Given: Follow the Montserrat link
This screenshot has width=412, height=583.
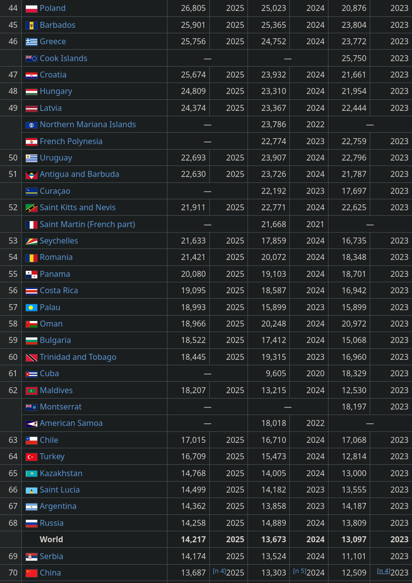Looking at the screenshot, I should tap(61, 407).
